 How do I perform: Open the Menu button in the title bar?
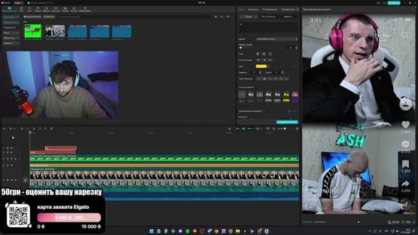coord(18,3)
